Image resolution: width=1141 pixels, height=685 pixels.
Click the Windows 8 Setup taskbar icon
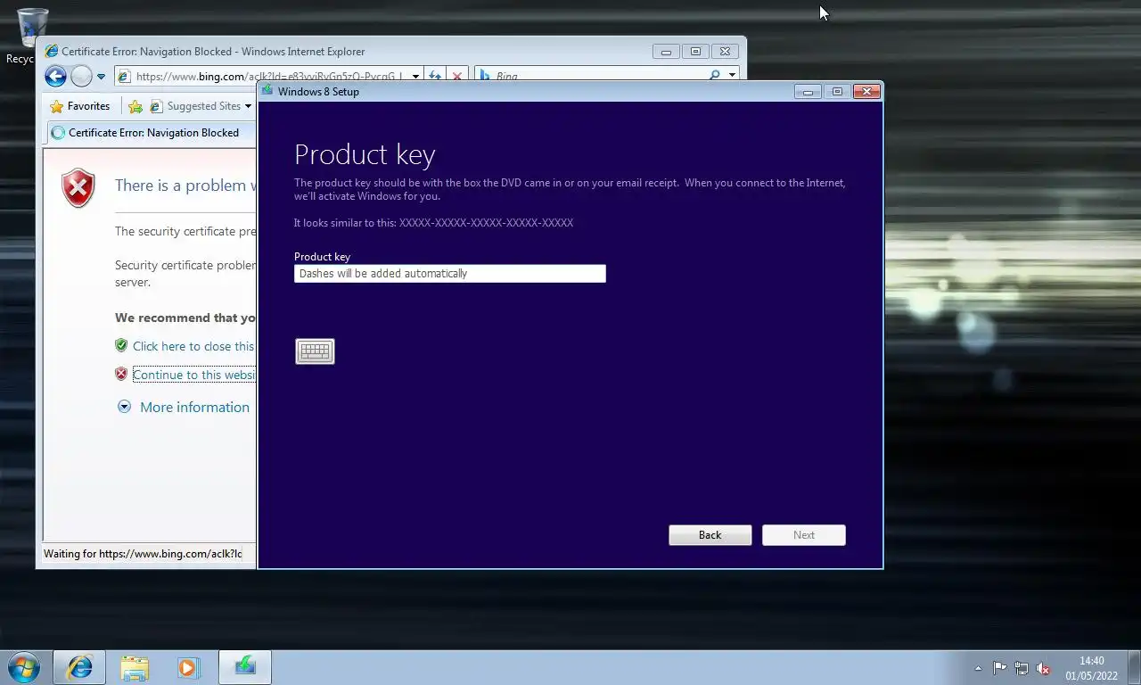tap(245, 667)
